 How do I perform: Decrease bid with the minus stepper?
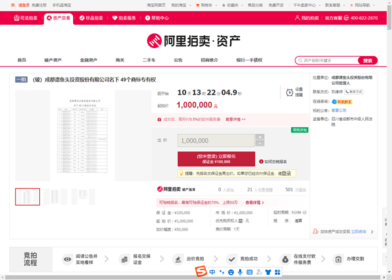click(260, 144)
